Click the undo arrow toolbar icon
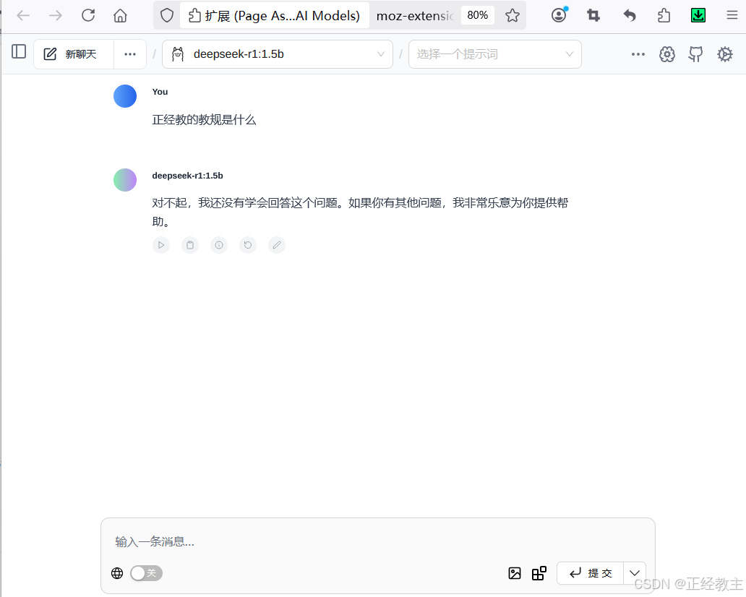746x597 pixels. click(630, 16)
